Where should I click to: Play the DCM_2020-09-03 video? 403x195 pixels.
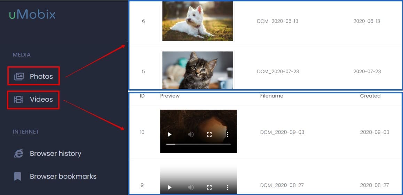click(x=169, y=134)
